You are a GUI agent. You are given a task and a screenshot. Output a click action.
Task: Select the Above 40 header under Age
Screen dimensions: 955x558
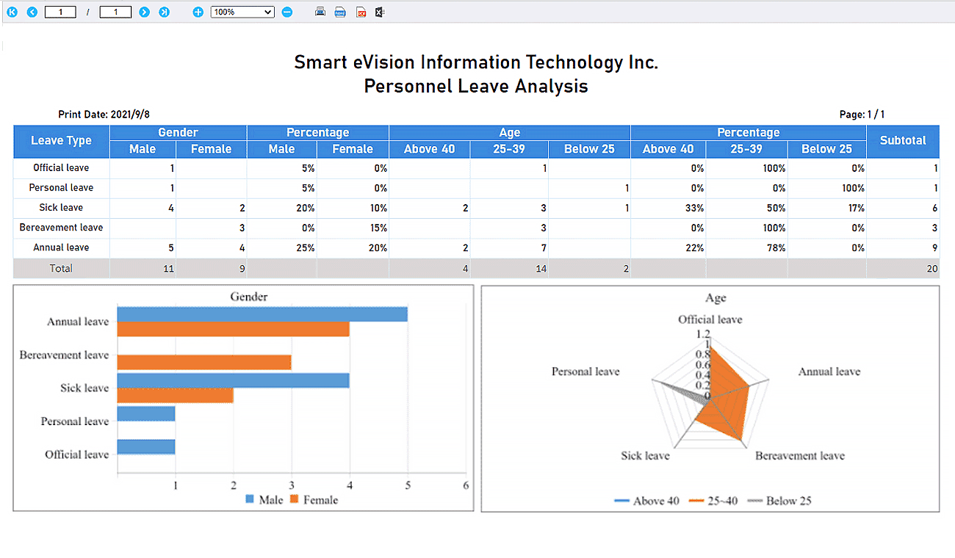(430, 149)
